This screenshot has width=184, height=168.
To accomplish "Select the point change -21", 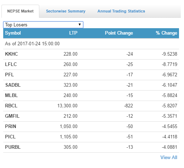I will 130,85.
